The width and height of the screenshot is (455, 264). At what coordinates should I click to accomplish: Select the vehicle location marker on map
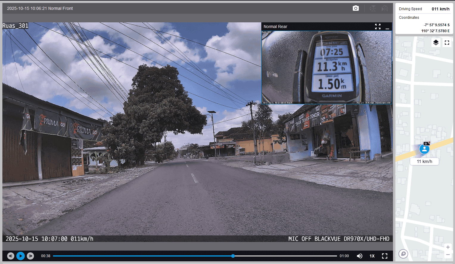coord(424,149)
